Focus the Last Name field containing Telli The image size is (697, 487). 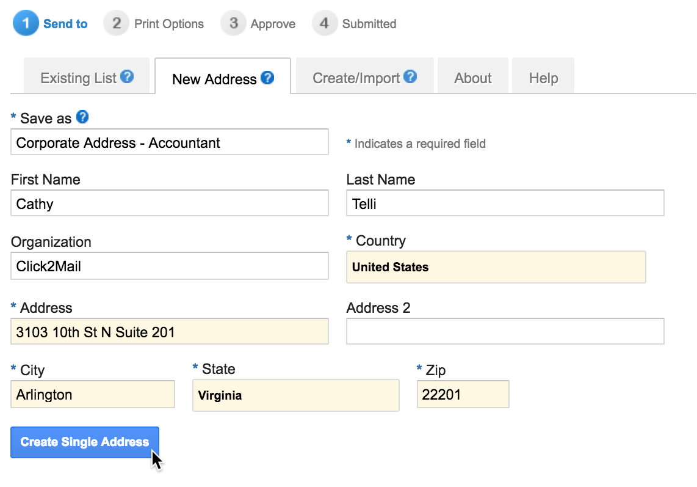(505, 203)
